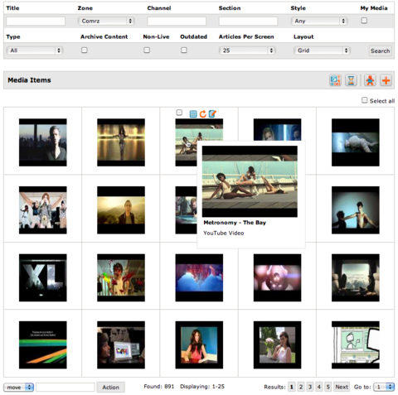Click the orange refresh arrow above Metronomy thumbnail
Viewport: 398px width, 395px height.
(x=203, y=113)
